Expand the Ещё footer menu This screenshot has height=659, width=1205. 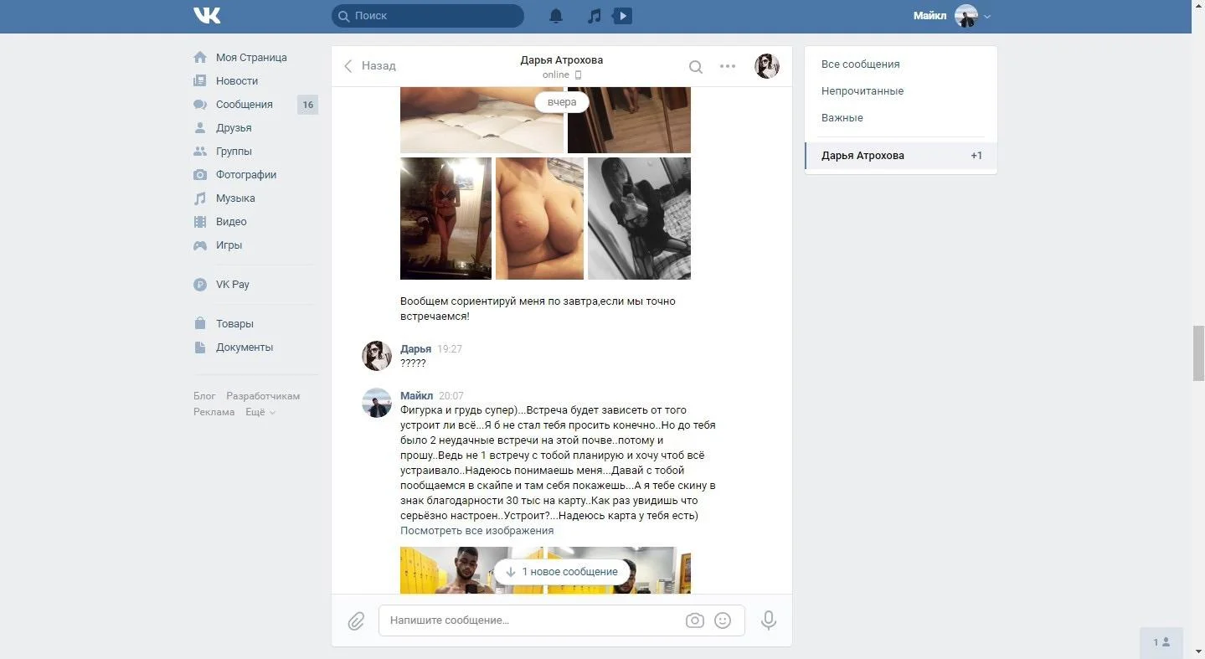pyautogui.click(x=260, y=412)
